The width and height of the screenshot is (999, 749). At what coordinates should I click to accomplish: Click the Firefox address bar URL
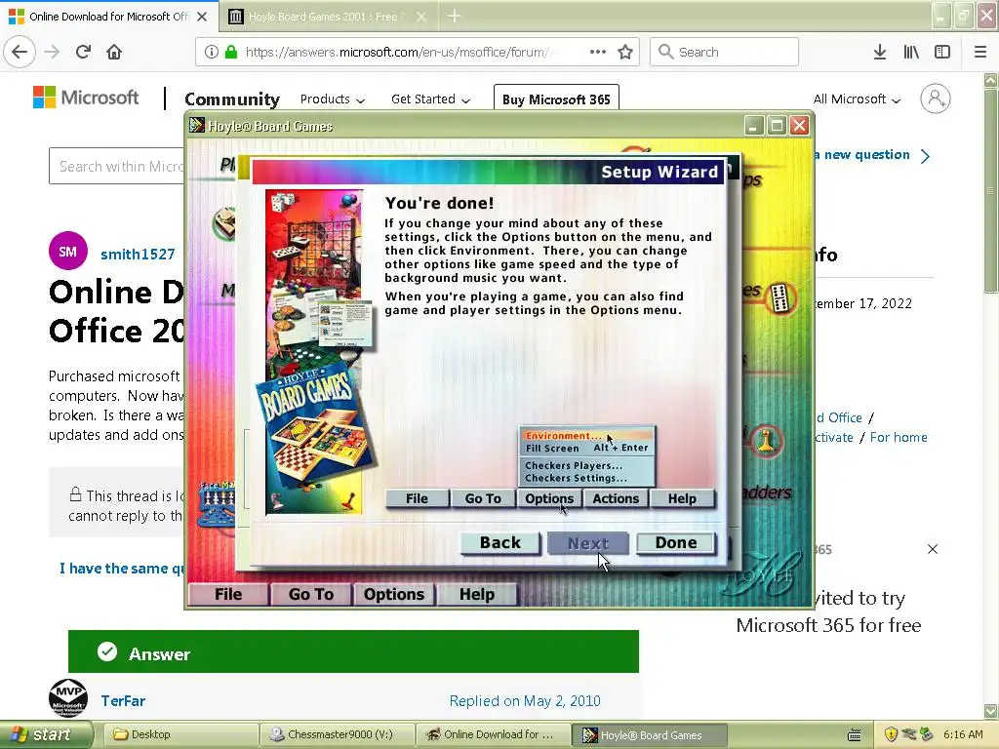pyautogui.click(x=398, y=52)
